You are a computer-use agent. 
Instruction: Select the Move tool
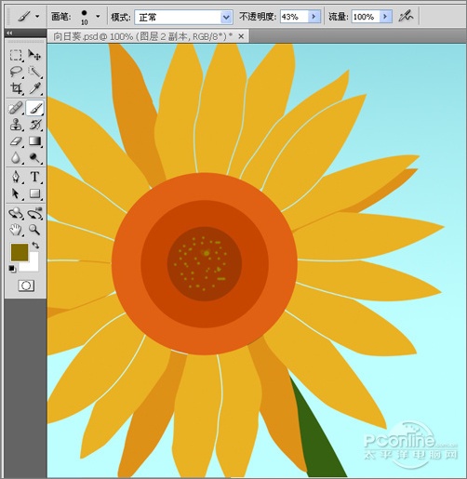coord(34,55)
